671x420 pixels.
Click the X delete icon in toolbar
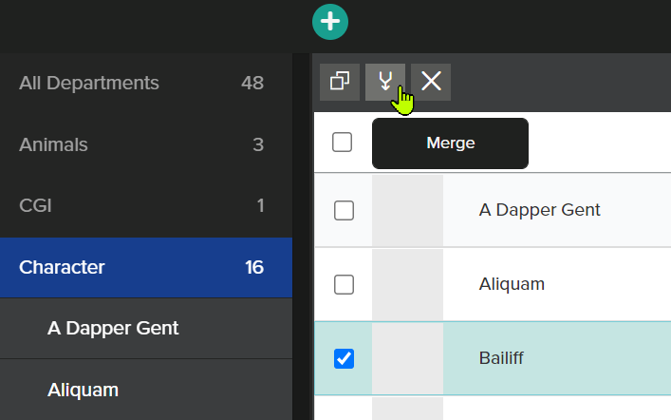pyautogui.click(x=431, y=82)
